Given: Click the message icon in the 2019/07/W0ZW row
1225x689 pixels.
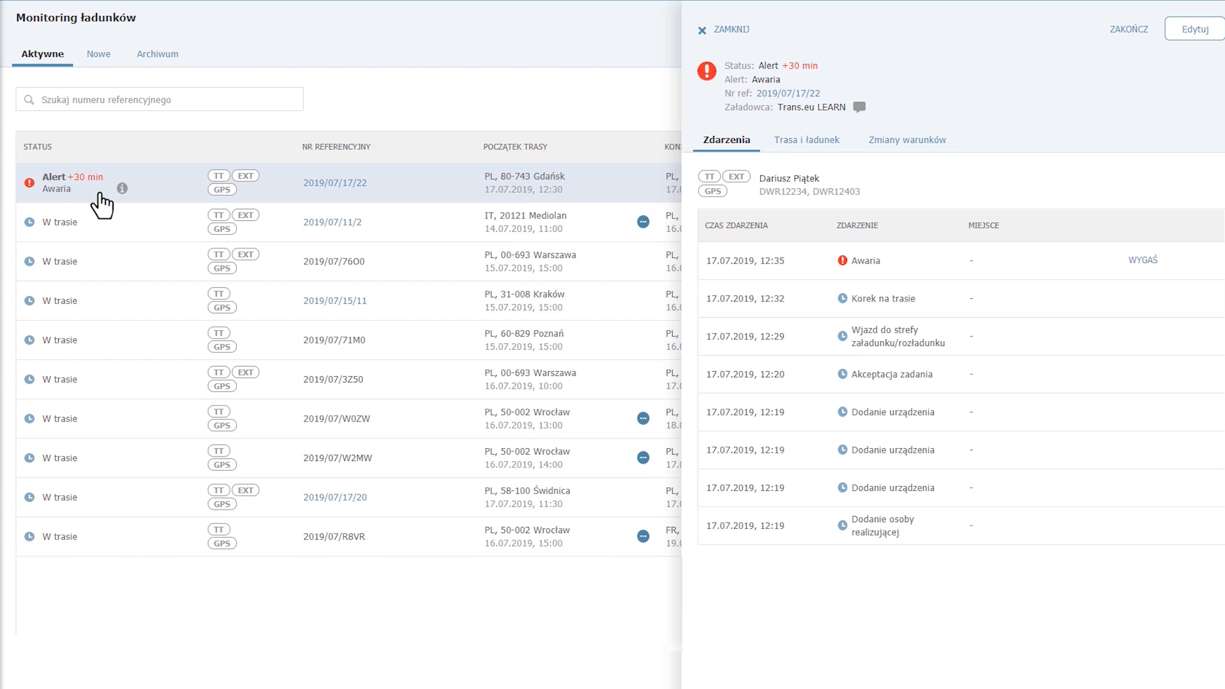Looking at the screenshot, I should point(643,418).
